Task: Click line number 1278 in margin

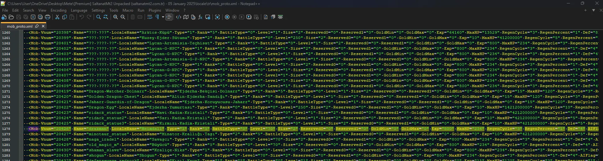Action: pos(6,129)
